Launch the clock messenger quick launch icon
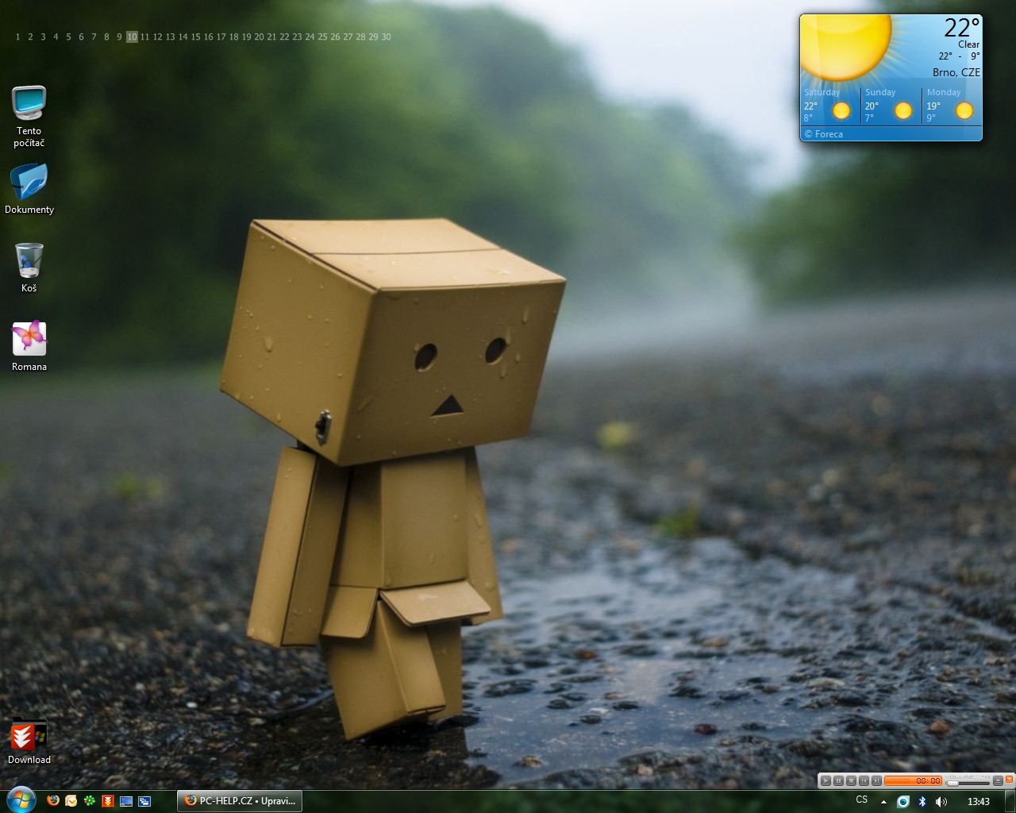 (x=71, y=801)
